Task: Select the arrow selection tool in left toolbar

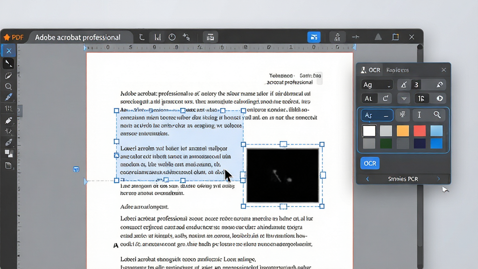Action: (x=8, y=63)
